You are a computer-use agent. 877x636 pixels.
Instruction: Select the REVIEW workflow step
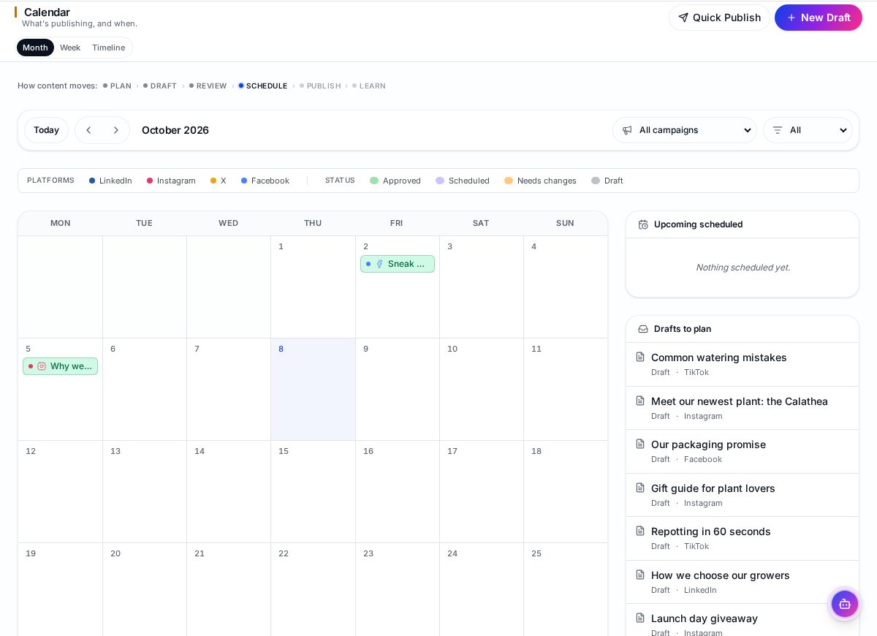[208, 86]
